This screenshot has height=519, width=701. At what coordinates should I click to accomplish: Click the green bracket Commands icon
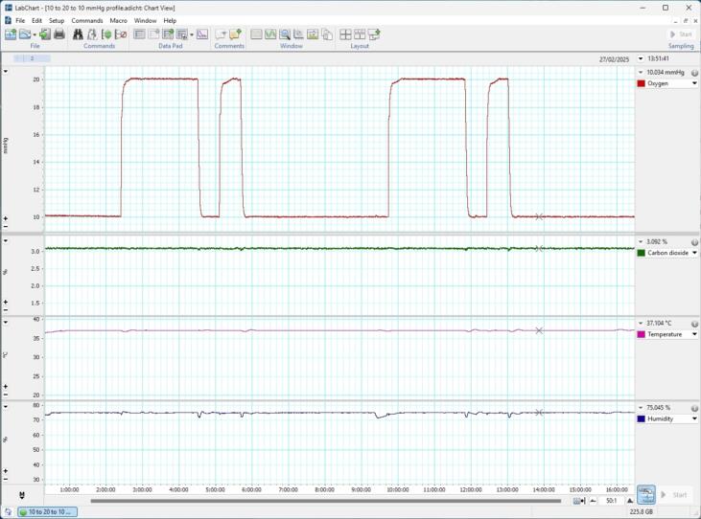pos(106,34)
